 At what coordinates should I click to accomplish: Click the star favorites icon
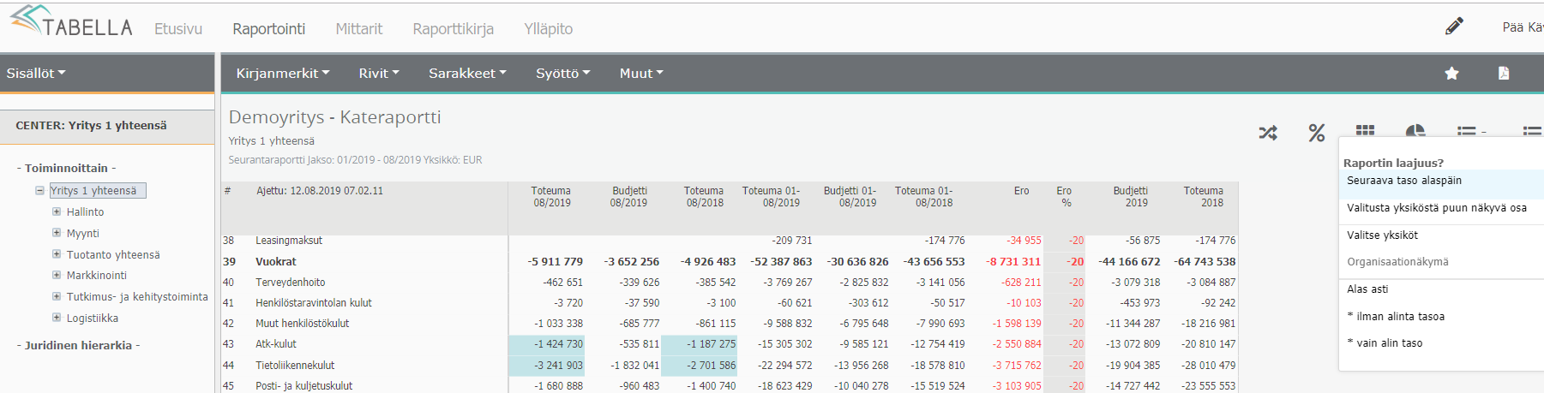pyautogui.click(x=1451, y=74)
